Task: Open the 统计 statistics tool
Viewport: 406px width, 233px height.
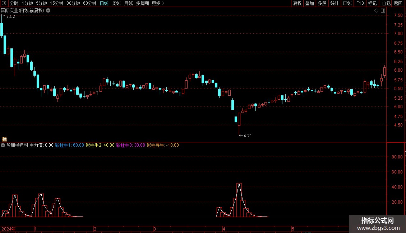Action: click(335, 3)
